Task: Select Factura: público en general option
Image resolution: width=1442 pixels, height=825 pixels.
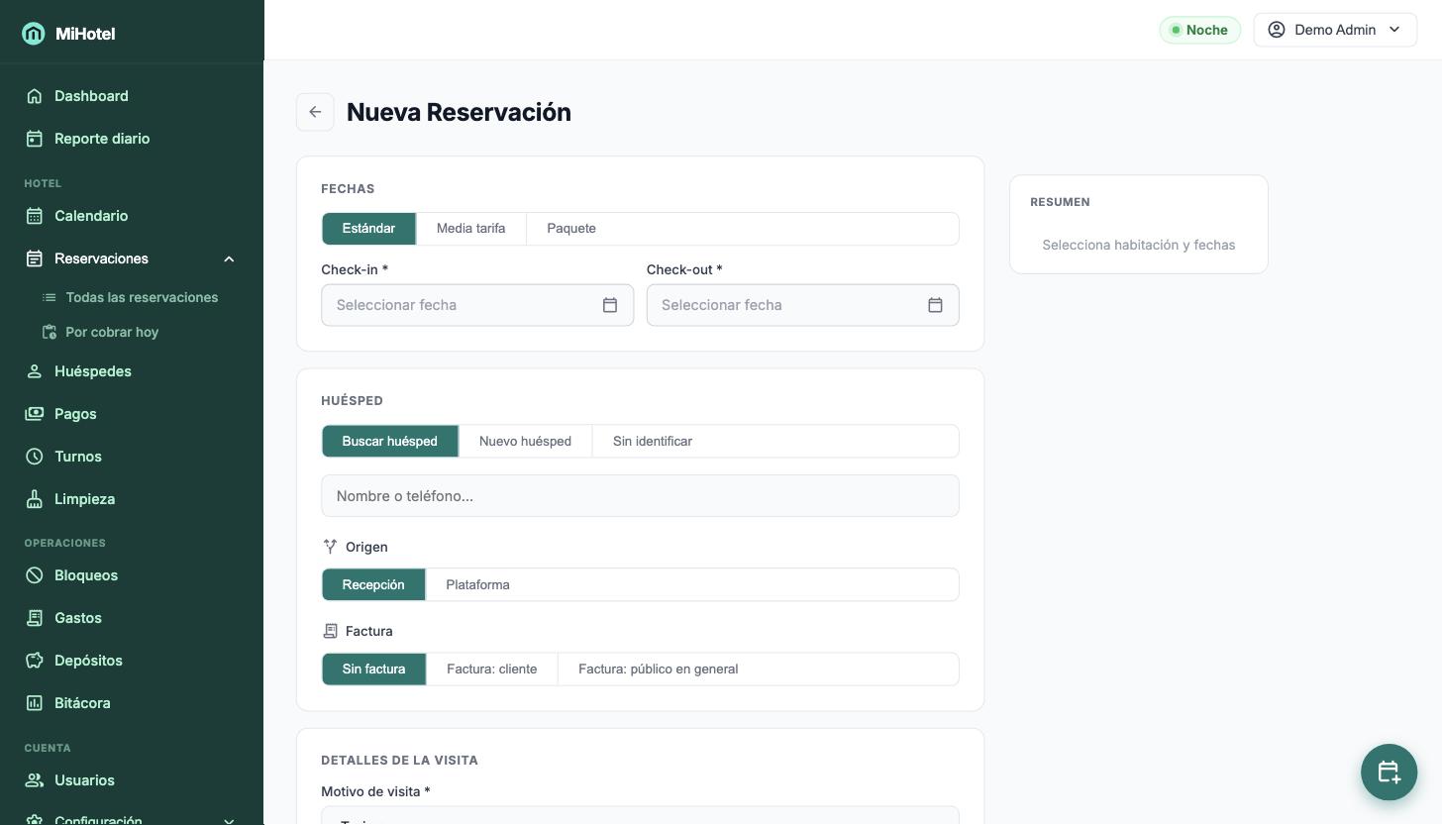Action: (658, 670)
